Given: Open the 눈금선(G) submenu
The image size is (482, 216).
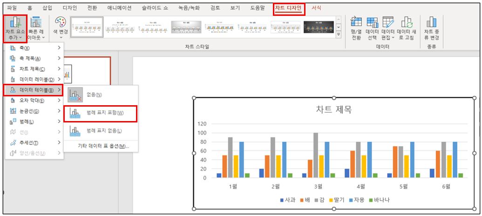Looking at the screenshot, I should coord(34,111).
